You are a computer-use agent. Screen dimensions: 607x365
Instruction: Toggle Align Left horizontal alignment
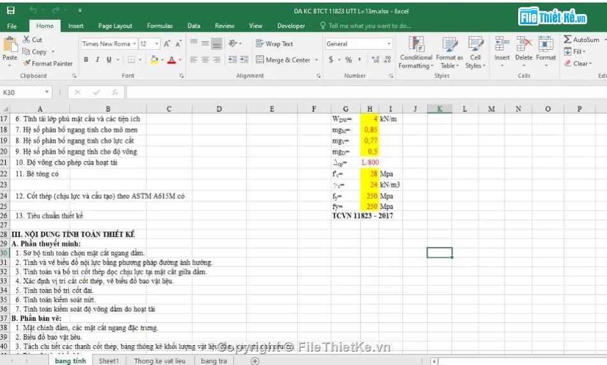[194, 59]
